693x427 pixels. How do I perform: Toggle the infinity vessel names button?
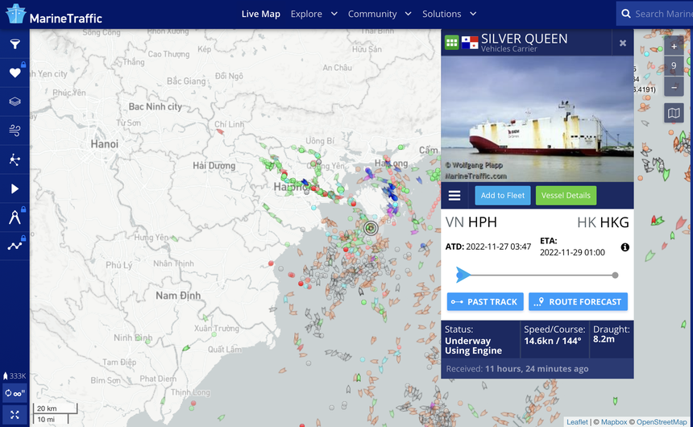(x=15, y=394)
